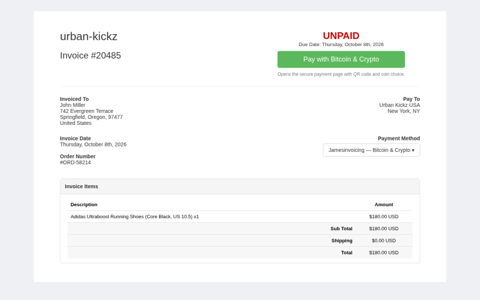480x300 pixels.
Task: Select customer name John Miller
Action: 72,105
